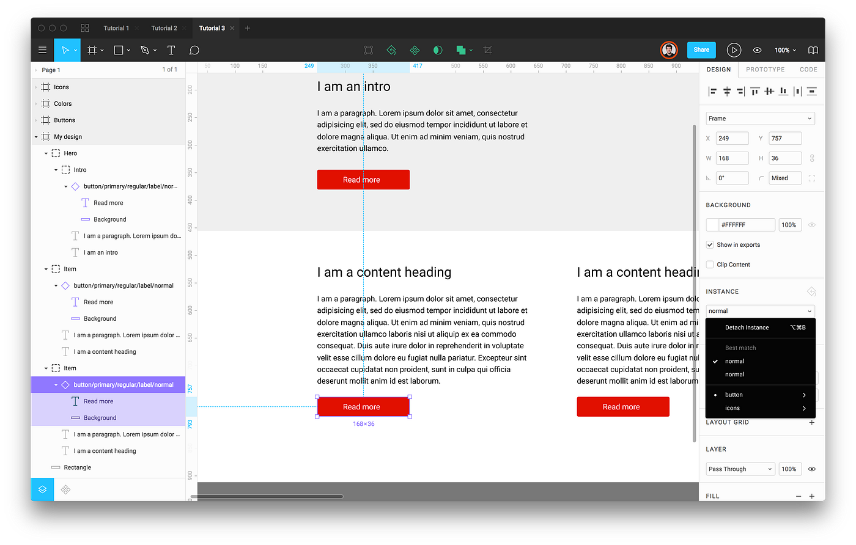Expand the Page 1 pages list

point(36,70)
